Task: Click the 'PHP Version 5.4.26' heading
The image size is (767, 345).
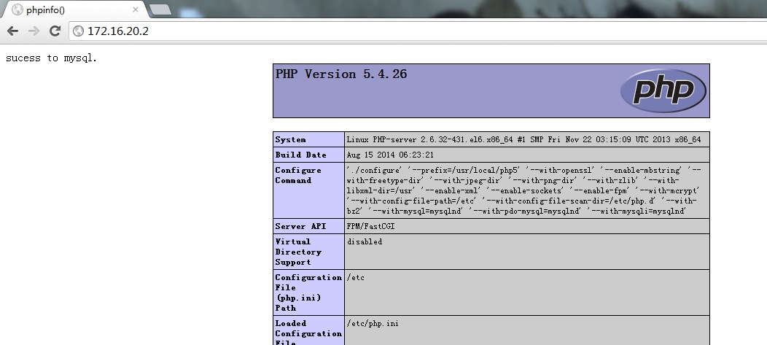Action: tap(341, 74)
